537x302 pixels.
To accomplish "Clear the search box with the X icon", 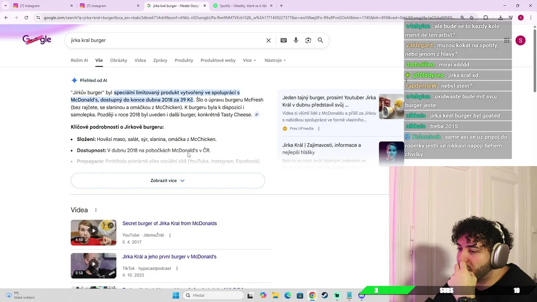I will 268,40.
